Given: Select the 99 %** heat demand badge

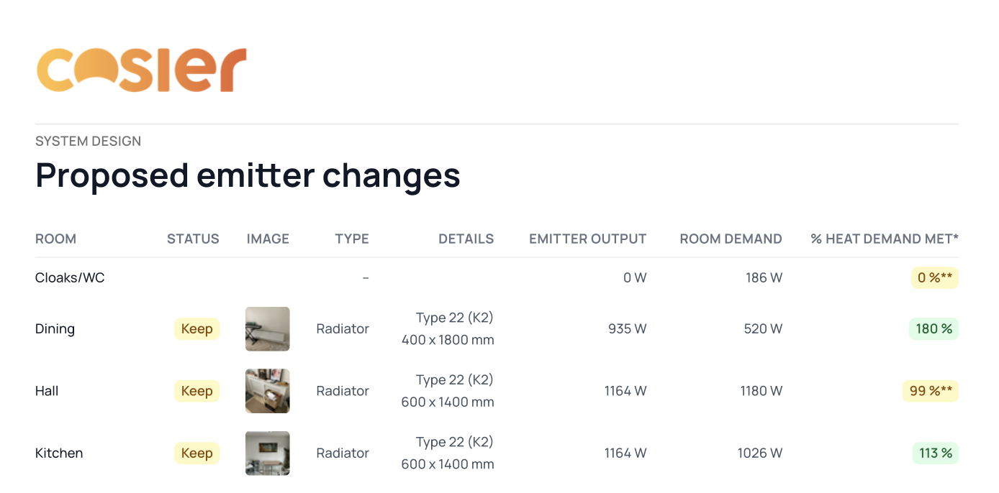Looking at the screenshot, I should [930, 391].
